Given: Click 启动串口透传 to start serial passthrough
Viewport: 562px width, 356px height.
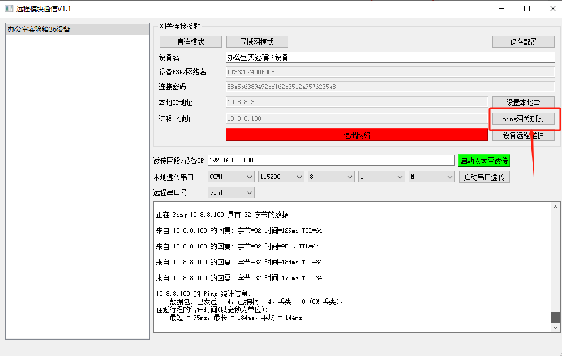Looking at the screenshot, I should (484, 176).
